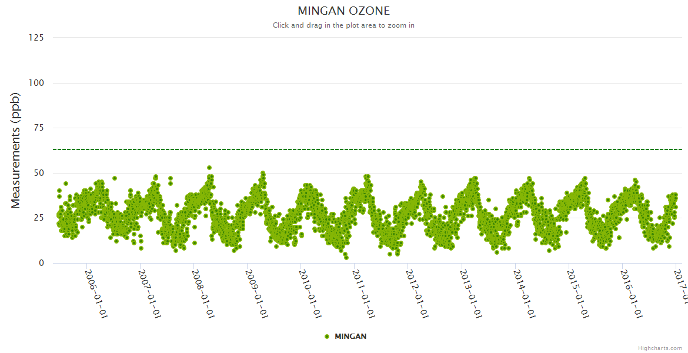Image resolution: width=688 pixels, height=353 pixels.
Task: Click the 125 y-axis label
Action: click(x=36, y=38)
